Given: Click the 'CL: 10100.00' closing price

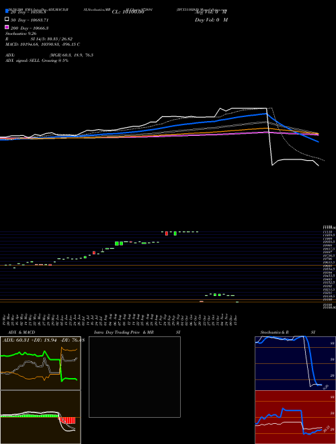Looking at the screenshot, I should coord(128,12).
